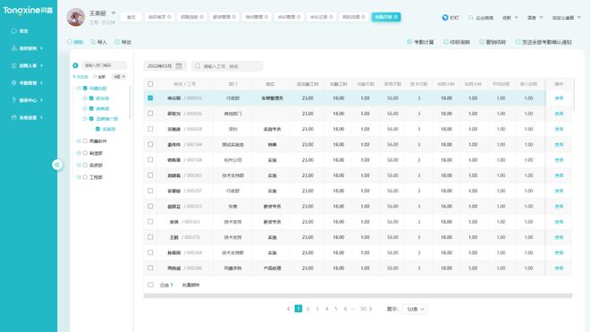The width and height of the screenshot is (590, 332).
Task: Focus the department search field above the tree
Action: tap(104, 65)
